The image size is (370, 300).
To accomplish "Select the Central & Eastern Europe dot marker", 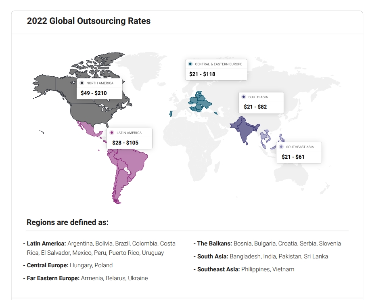I will [190, 64].
